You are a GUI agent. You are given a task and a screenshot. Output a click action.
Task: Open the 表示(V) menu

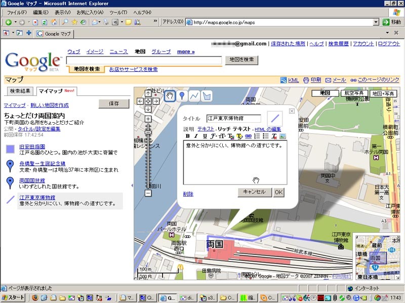pyautogui.click(x=62, y=12)
